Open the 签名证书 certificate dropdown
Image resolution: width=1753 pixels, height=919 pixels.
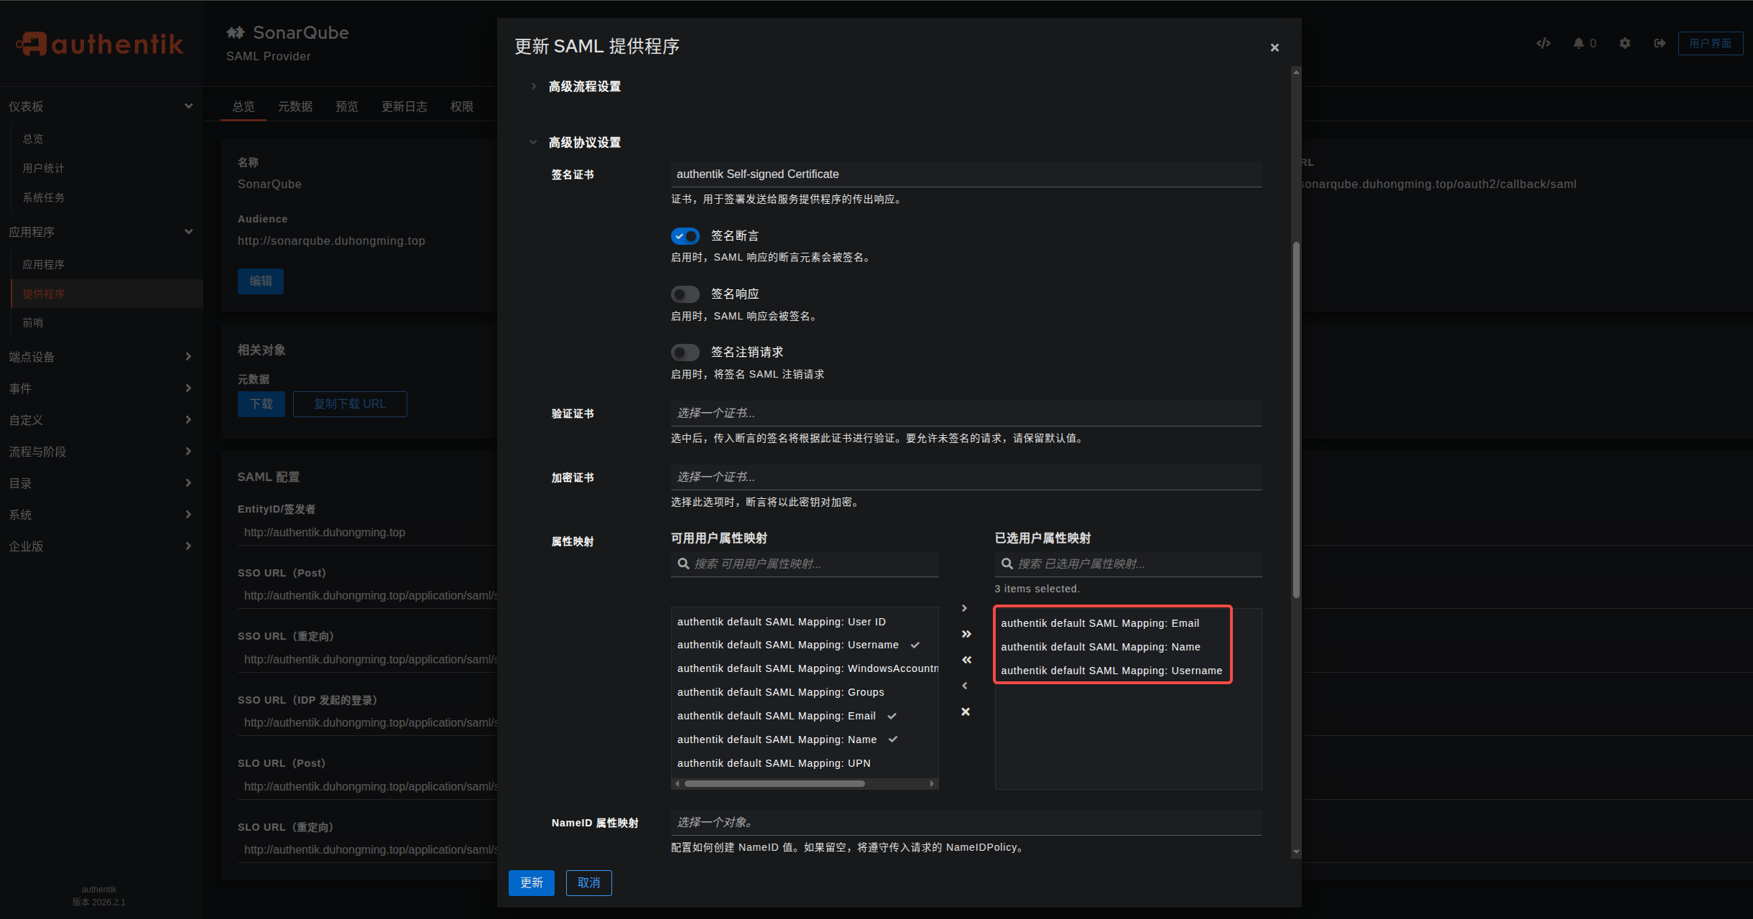coord(966,174)
